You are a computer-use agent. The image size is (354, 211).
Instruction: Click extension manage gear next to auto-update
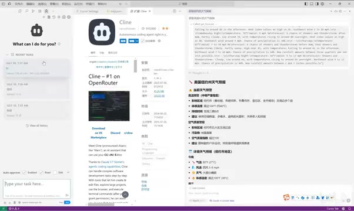pyautogui.click(x=159, y=41)
